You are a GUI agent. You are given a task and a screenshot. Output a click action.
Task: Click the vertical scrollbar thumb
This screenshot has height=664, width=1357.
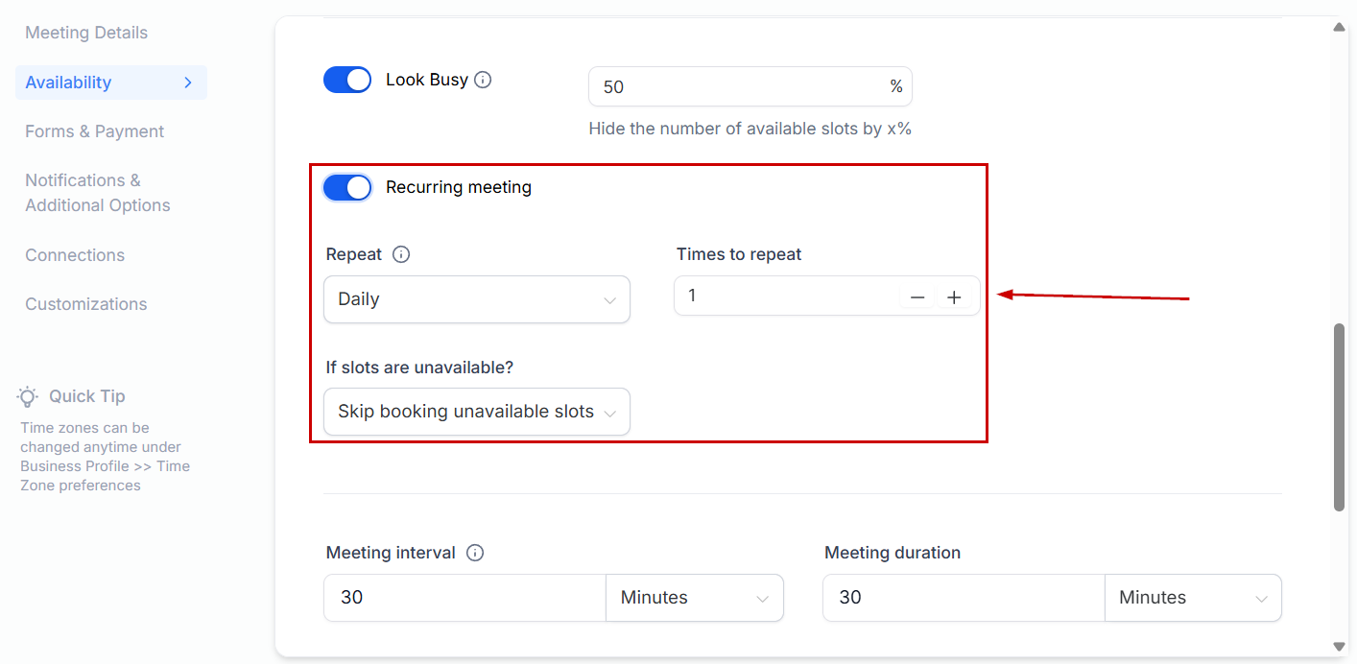click(x=1339, y=417)
